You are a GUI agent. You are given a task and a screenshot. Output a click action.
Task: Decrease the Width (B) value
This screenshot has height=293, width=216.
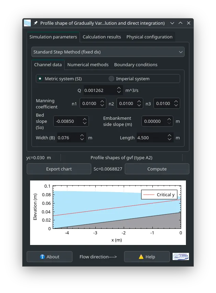pos(82,140)
